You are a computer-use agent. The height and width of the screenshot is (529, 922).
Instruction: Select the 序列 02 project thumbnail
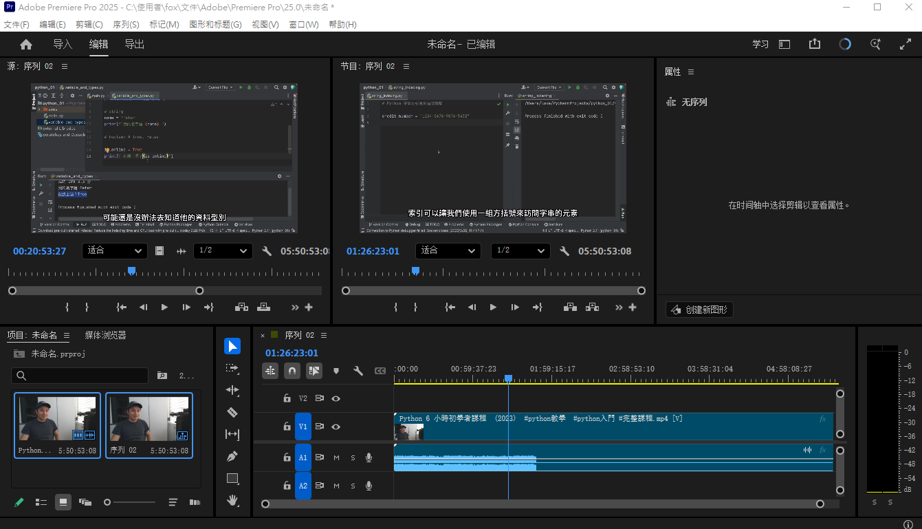(149, 425)
